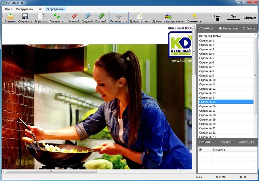Screen dimensions: 259x181
Task: Open the О программе menu
Action: [x=55, y=9]
